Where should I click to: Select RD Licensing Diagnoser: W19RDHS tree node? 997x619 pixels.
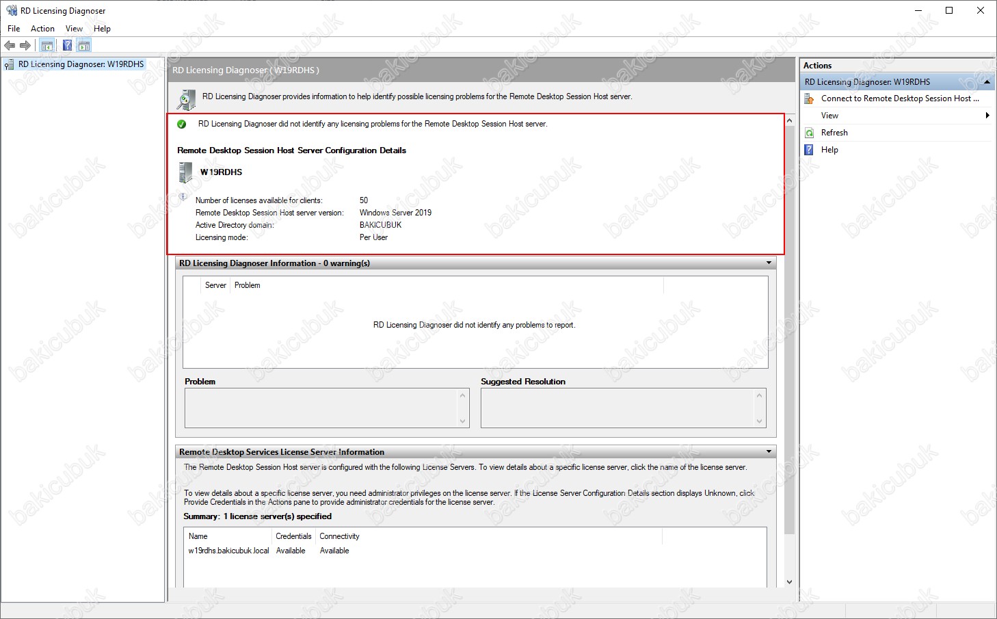pos(81,64)
